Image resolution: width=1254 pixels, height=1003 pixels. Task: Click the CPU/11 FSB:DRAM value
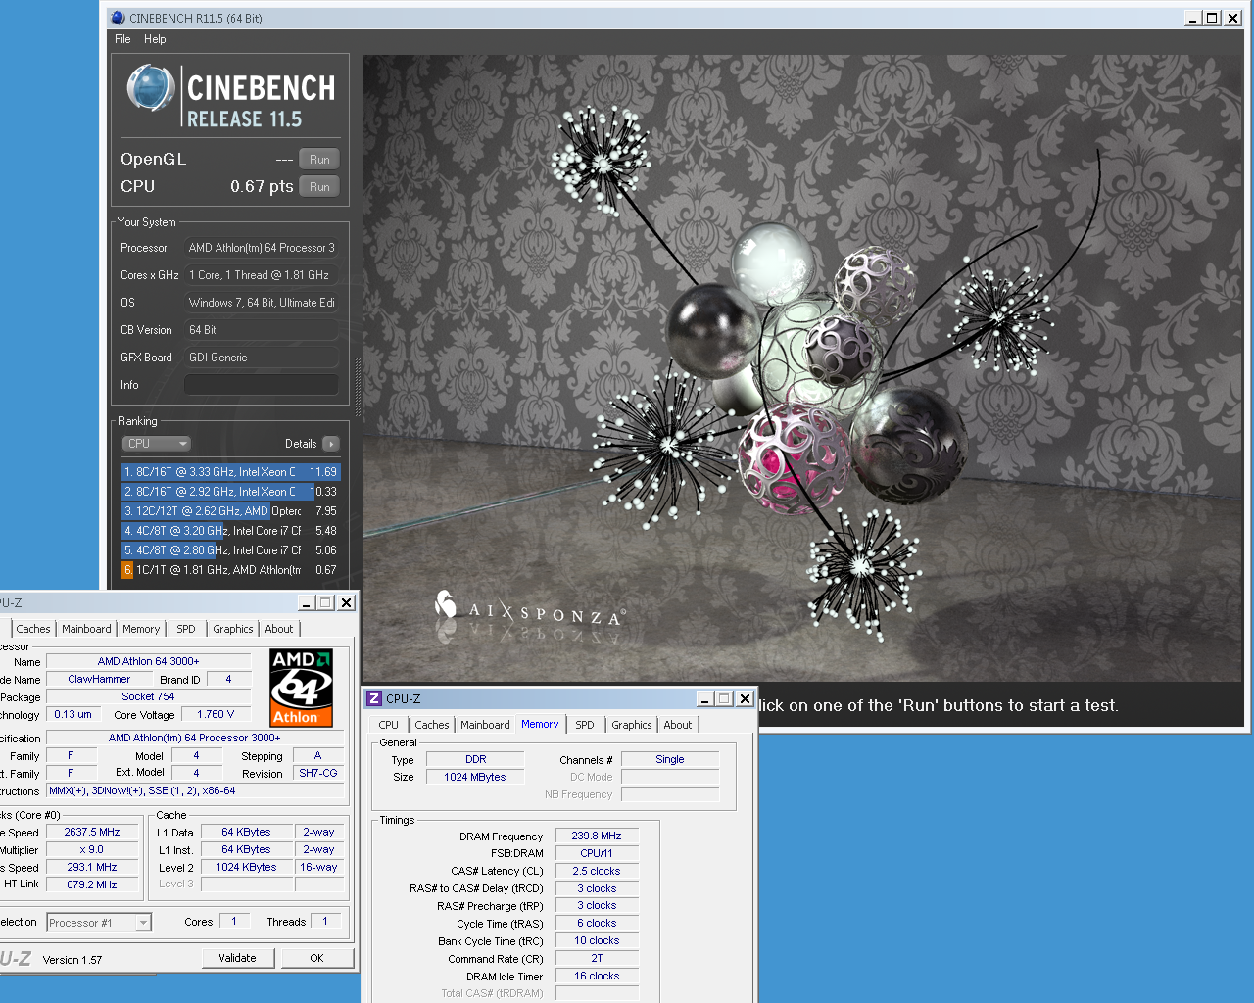point(597,853)
